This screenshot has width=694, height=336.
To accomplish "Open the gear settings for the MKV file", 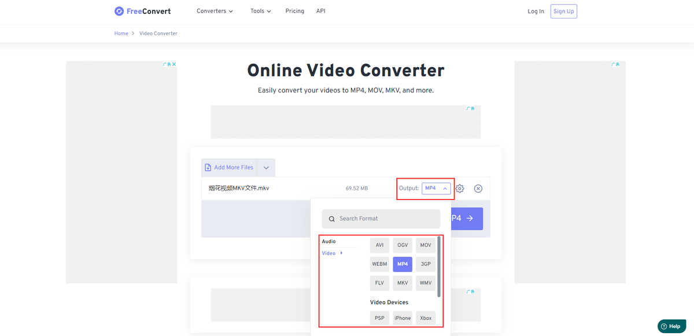I will [460, 189].
